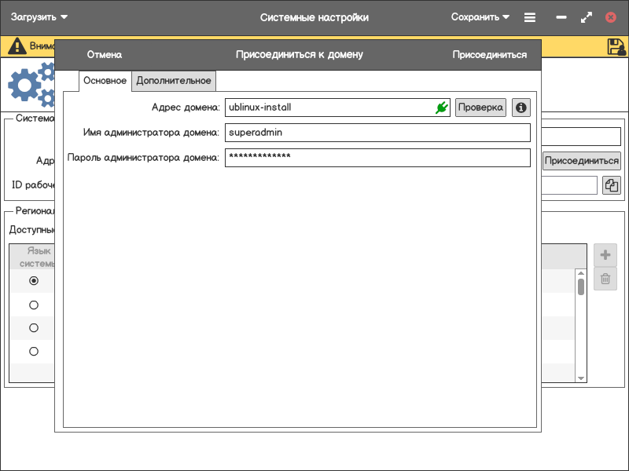629x471 pixels.
Task: Expand the Сохранить dropdown menu
Action: coord(480,17)
